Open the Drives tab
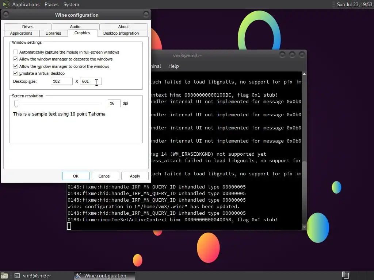 tap(28, 27)
